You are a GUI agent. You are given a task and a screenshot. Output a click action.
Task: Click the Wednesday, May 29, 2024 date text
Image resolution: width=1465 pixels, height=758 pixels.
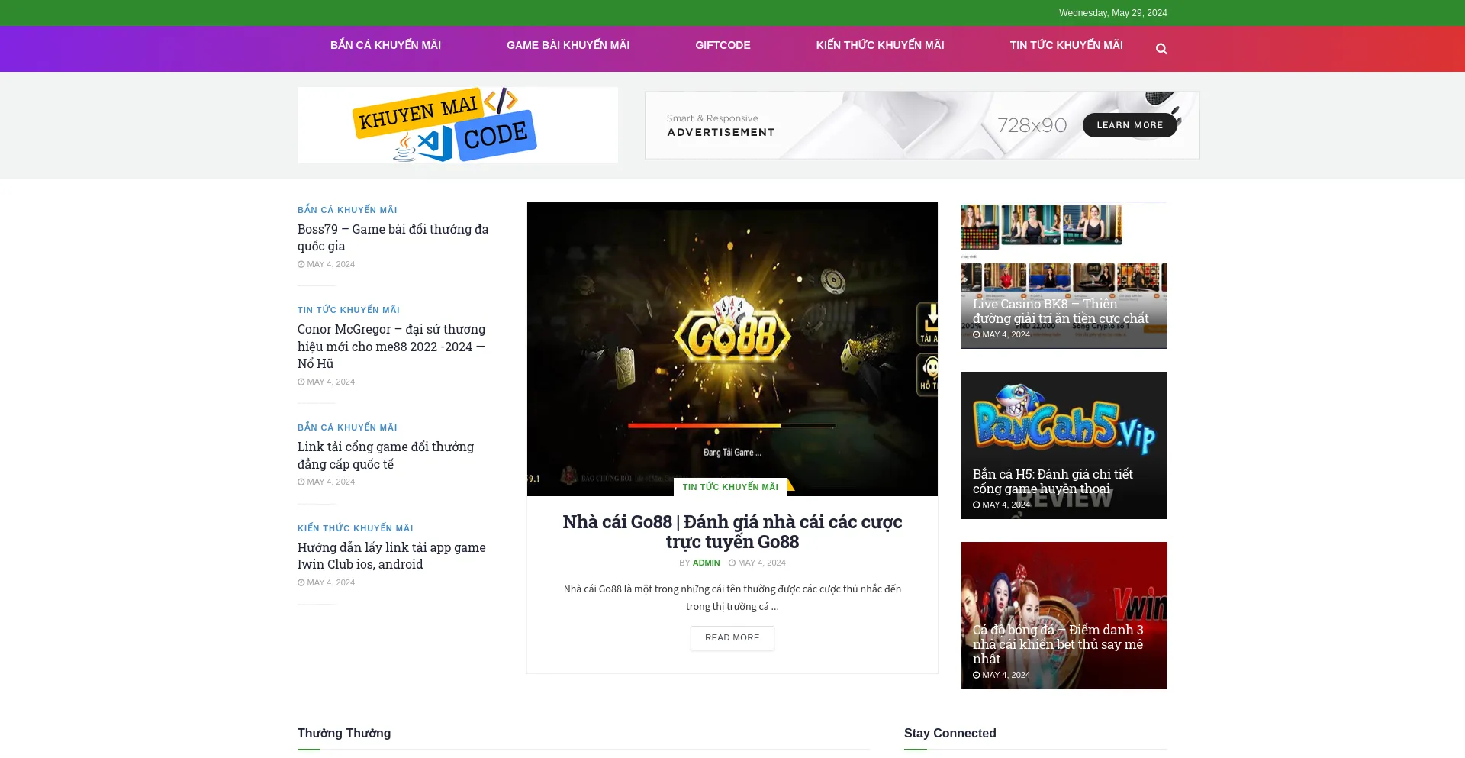[1113, 13]
